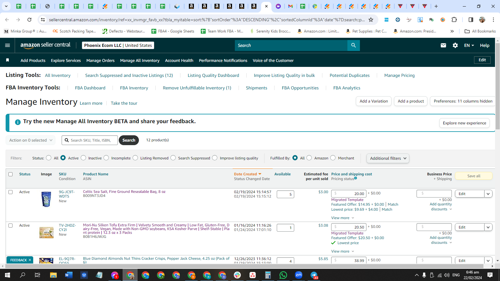Bookmark this page with the star icon
Image resolution: width=500 pixels, height=281 pixels.
(x=371, y=20)
